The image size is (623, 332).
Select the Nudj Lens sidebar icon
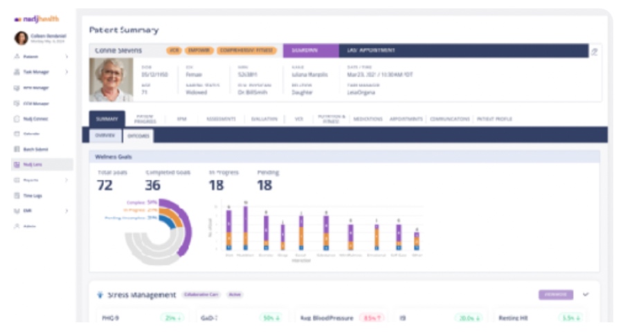tap(16, 165)
